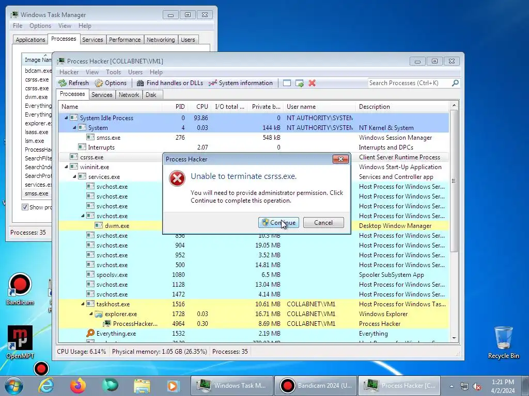Open the Recycle Bin
Screen dimensions: 529x396
(503, 342)
